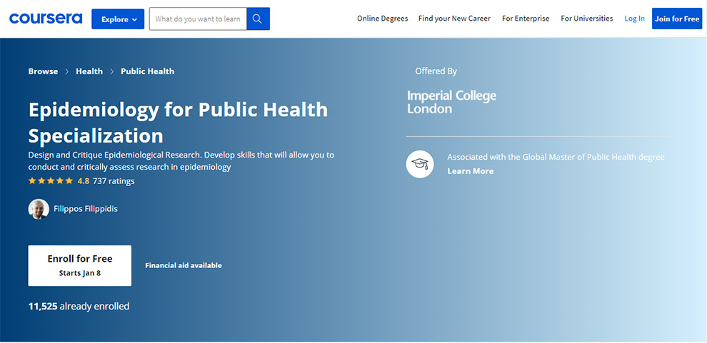Go to For Enterprise
This screenshot has width=707, height=343.
pos(526,19)
